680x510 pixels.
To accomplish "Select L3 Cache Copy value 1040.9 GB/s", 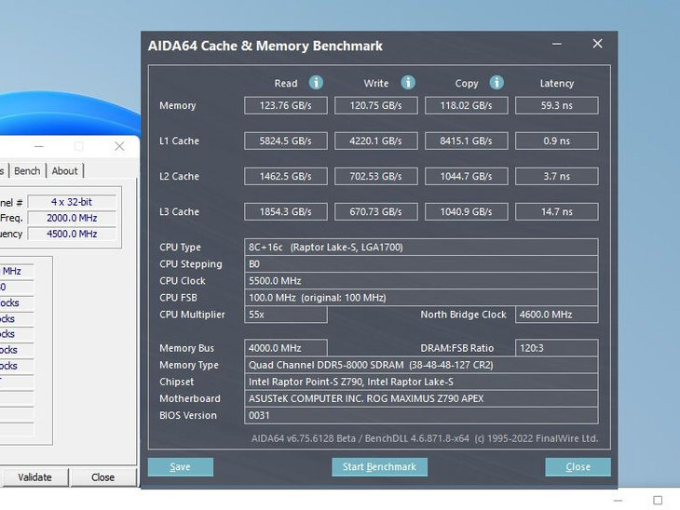I will (x=466, y=212).
